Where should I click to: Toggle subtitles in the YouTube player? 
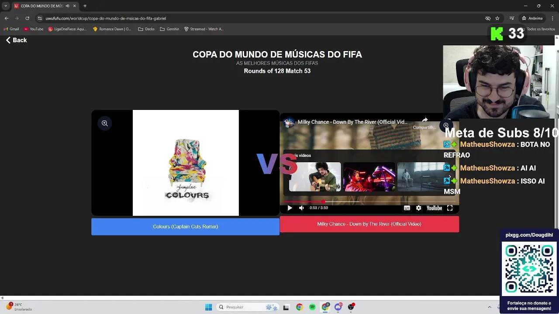point(407,208)
